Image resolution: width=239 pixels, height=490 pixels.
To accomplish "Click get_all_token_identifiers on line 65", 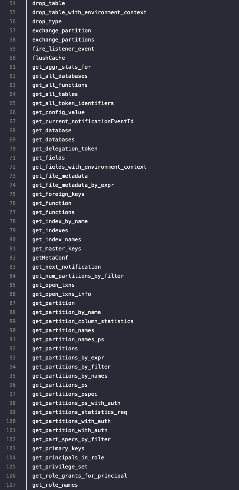I will coord(73,103).
